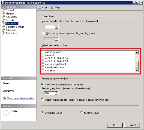Viewport: 144px width, 130px height.
Task: Click the Server Properties title bar icon
Action: pos(3,2)
